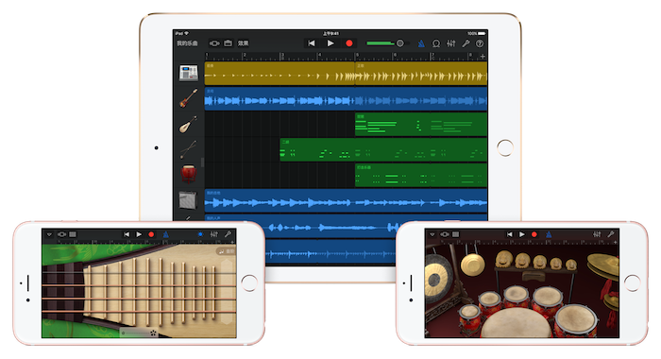661x359 pixels.
Task: Open track controls mixer on iPad
Action: 451,43
